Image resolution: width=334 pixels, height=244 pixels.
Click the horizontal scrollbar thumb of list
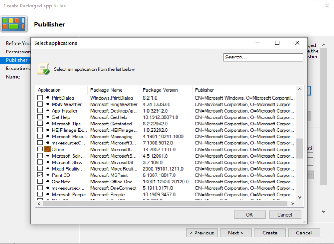(165, 203)
